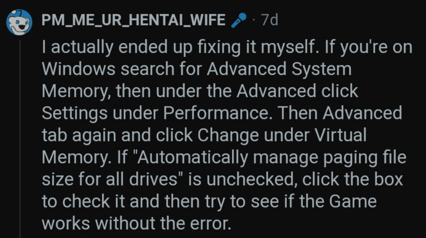The height and width of the screenshot is (238, 426).
Task: Click the blue microphone OP icon
Action: (239, 20)
